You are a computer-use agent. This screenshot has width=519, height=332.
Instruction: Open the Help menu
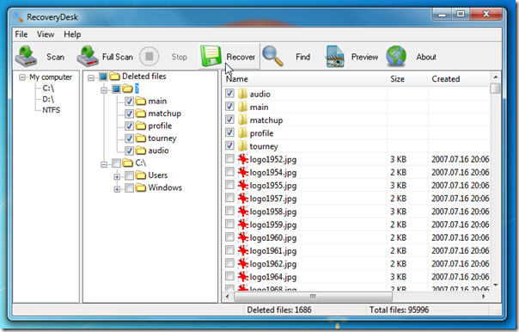coord(72,34)
